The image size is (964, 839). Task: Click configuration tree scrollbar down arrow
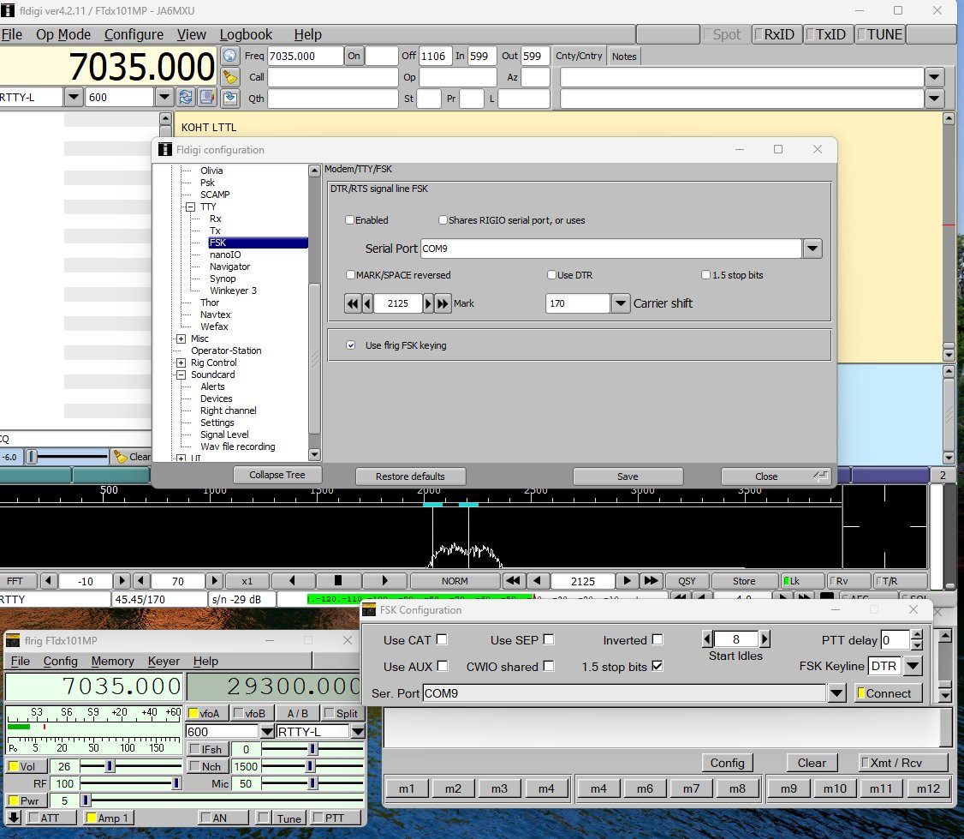pyautogui.click(x=314, y=455)
